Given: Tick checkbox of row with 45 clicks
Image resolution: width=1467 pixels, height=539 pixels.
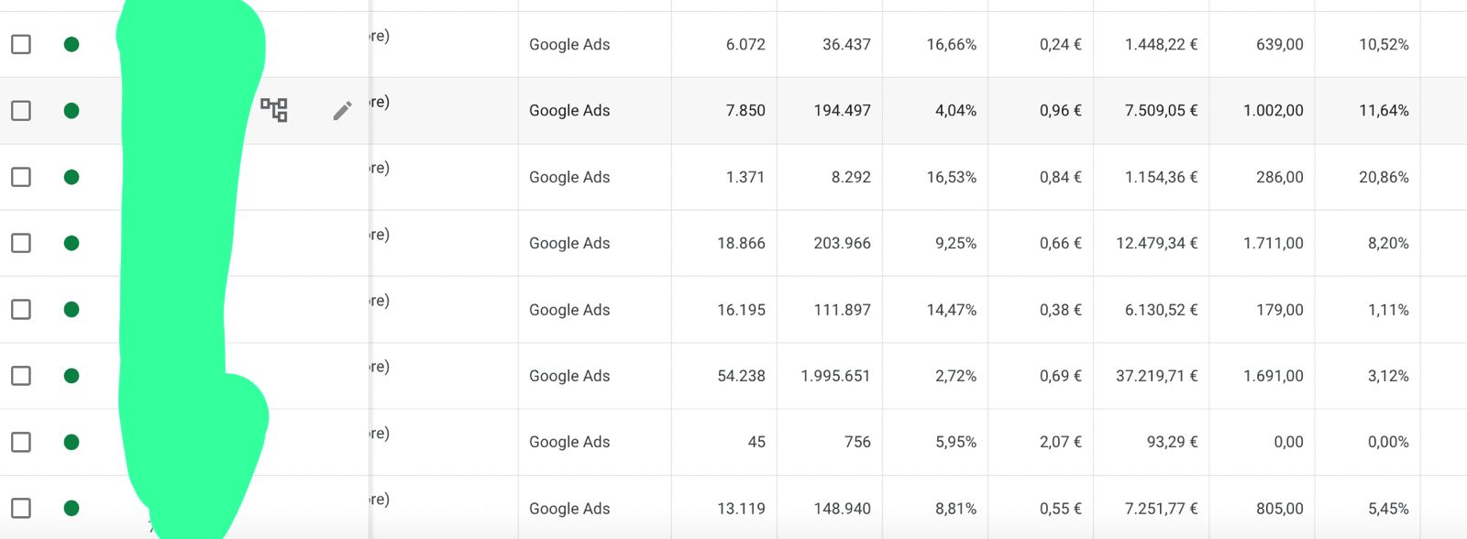Looking at the screenshot, I should pyautogui.click(x=21, y=442).
